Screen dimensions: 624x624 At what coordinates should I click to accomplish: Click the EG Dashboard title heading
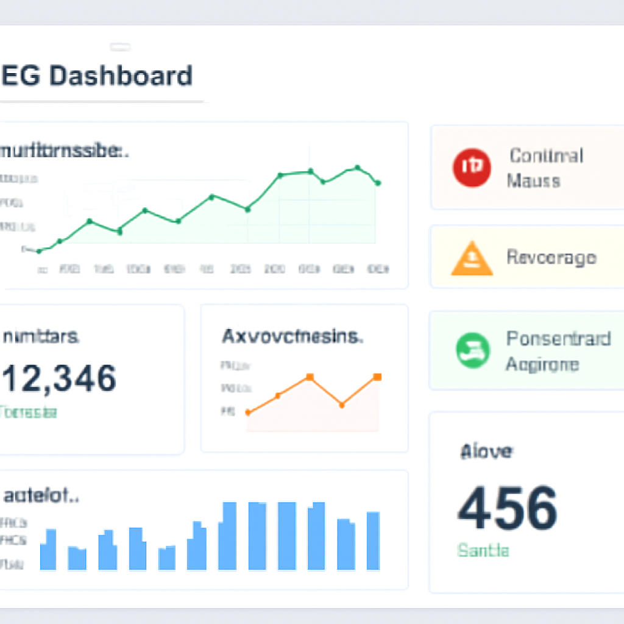pyautogui.click(x=97, y=76)
